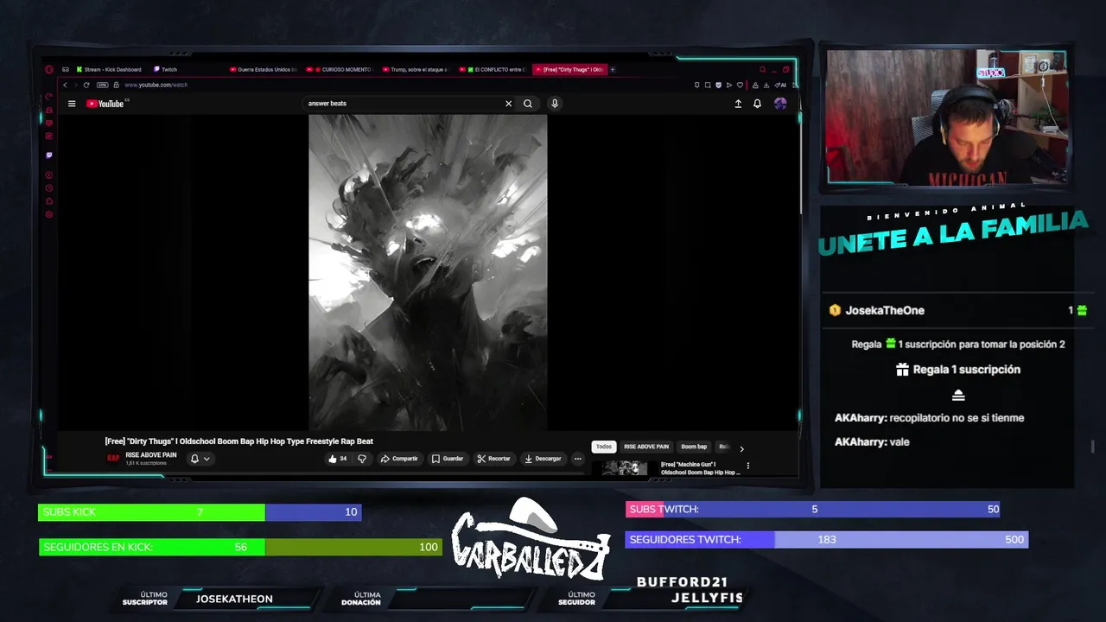Click the Opera sidebar player icon
1106x622 pixels.
click(x=49, y=175)
